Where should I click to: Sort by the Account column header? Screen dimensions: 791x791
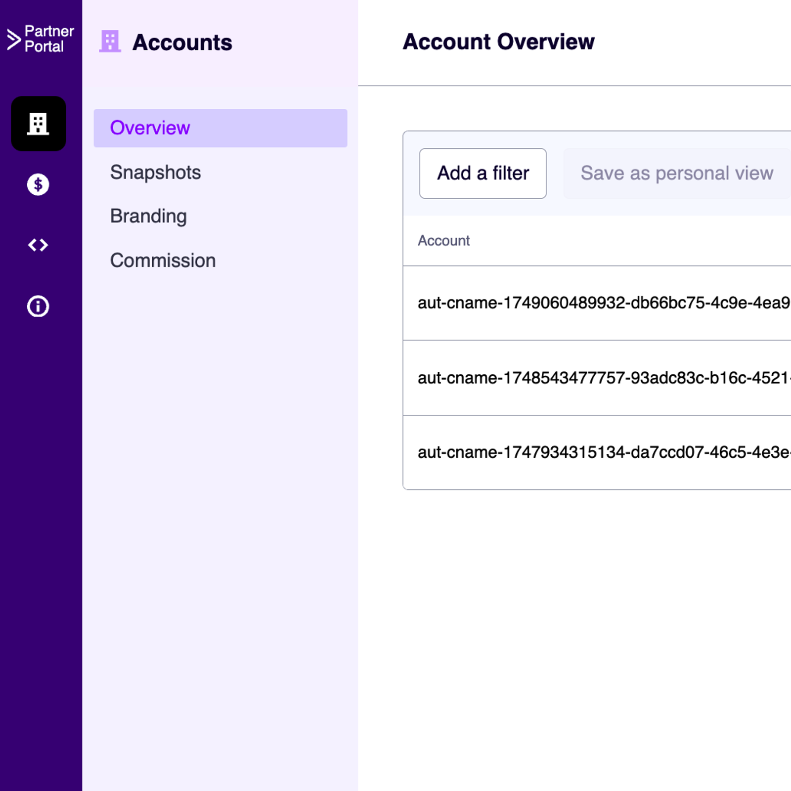[443, 241]
